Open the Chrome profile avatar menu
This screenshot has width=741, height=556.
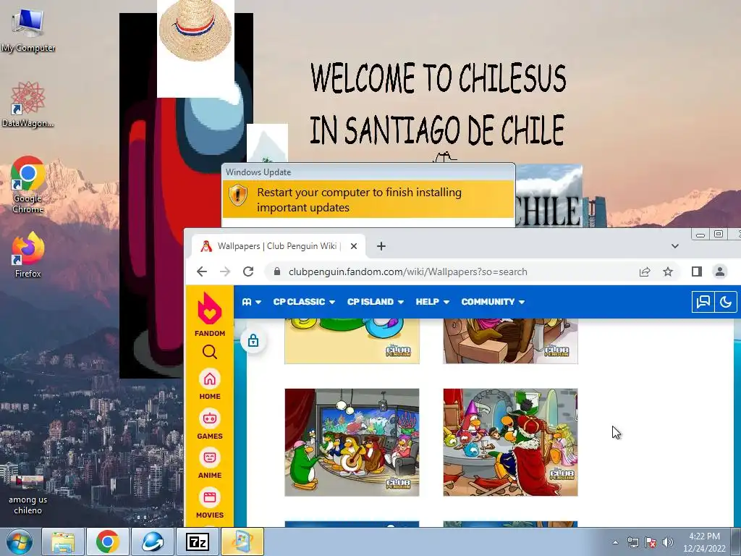(720, 271)
